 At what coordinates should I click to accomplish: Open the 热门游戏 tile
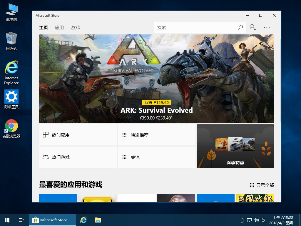[78, 157]
